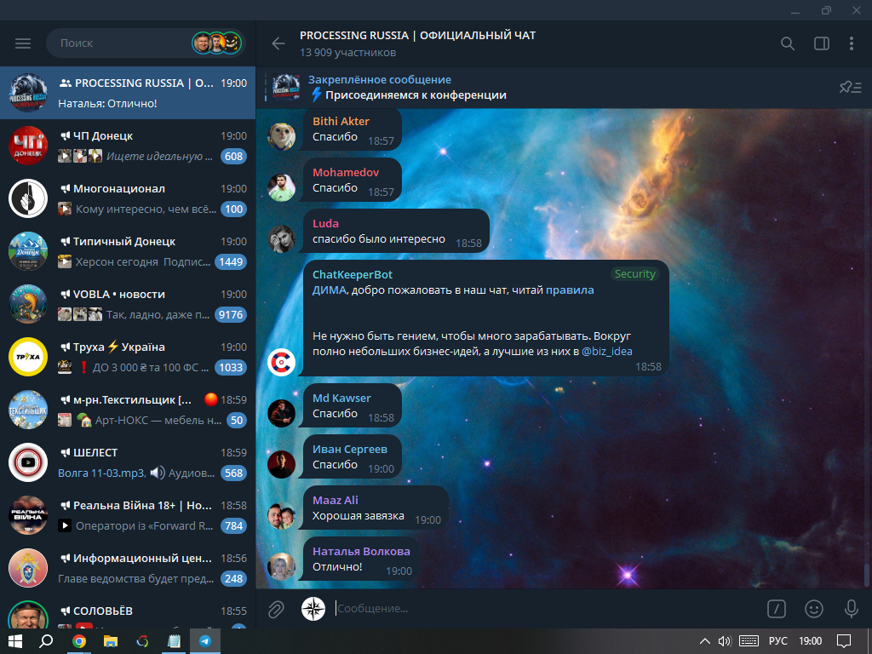Click Наталья Волкова message Отлично!
The height and width of the screenshot is (654, 872).
click(x=337, y=567)
